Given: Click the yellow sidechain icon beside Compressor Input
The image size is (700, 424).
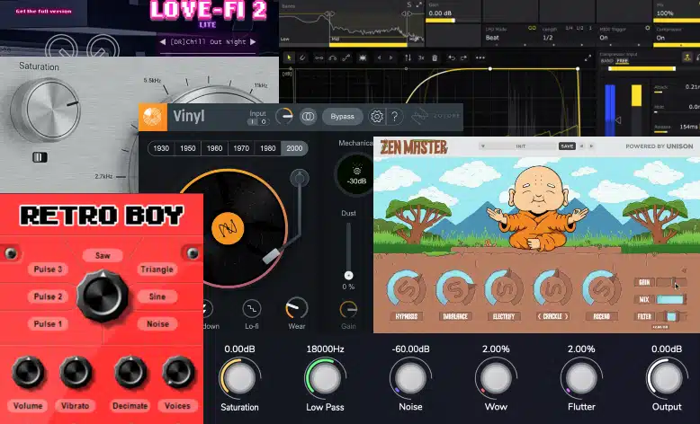Looking at the screenshot, I should click(x=687, y=57).
